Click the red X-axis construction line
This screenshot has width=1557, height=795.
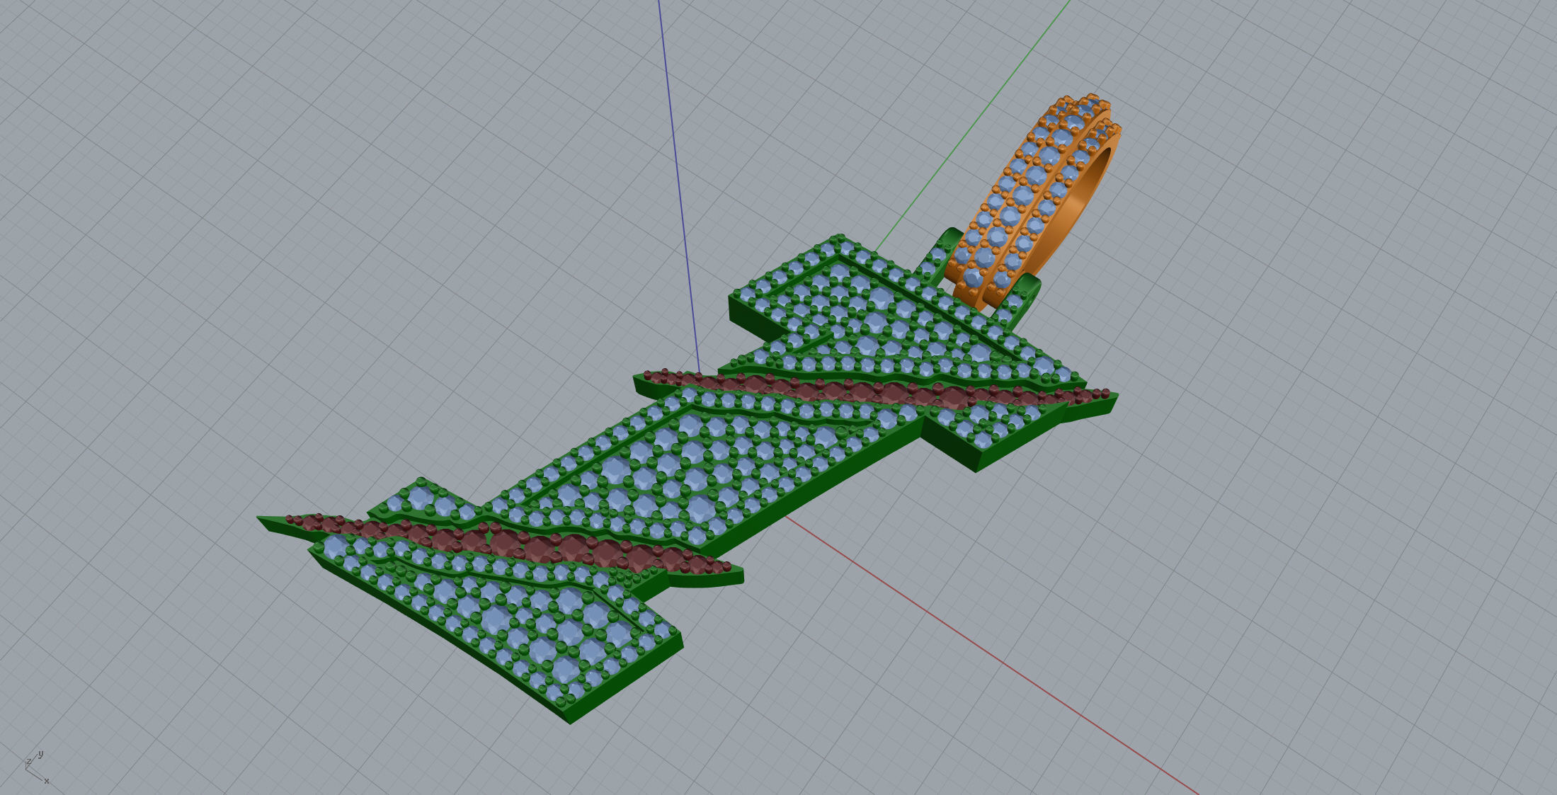[x=991, y=656]
